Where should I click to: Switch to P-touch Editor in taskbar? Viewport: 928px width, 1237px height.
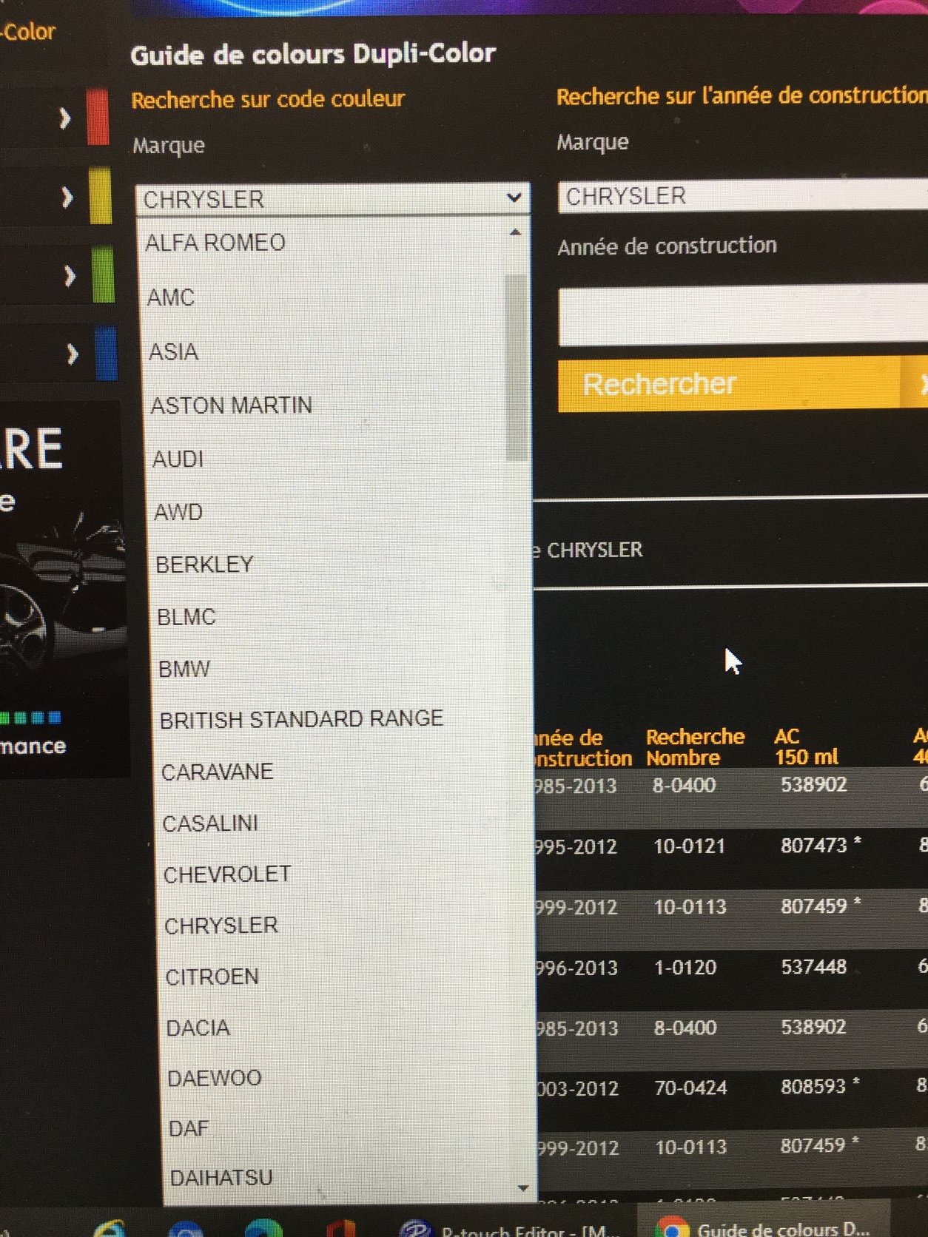pos(508,1228)
